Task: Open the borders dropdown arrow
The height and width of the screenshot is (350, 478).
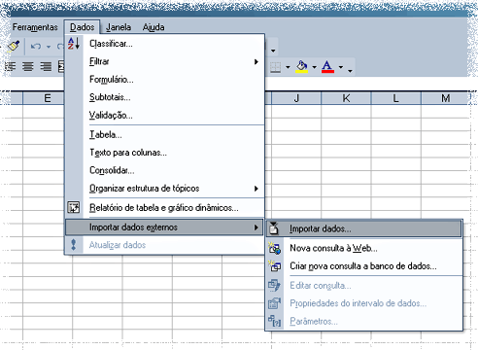Action: 288,67
